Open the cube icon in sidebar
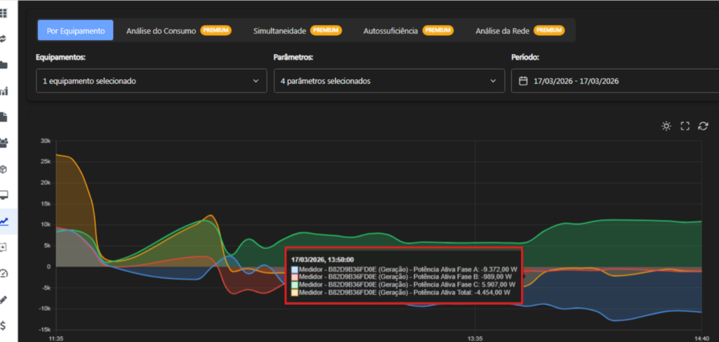Image resolution: width=719 pixels, height=342 pixels. click(4, 169)
